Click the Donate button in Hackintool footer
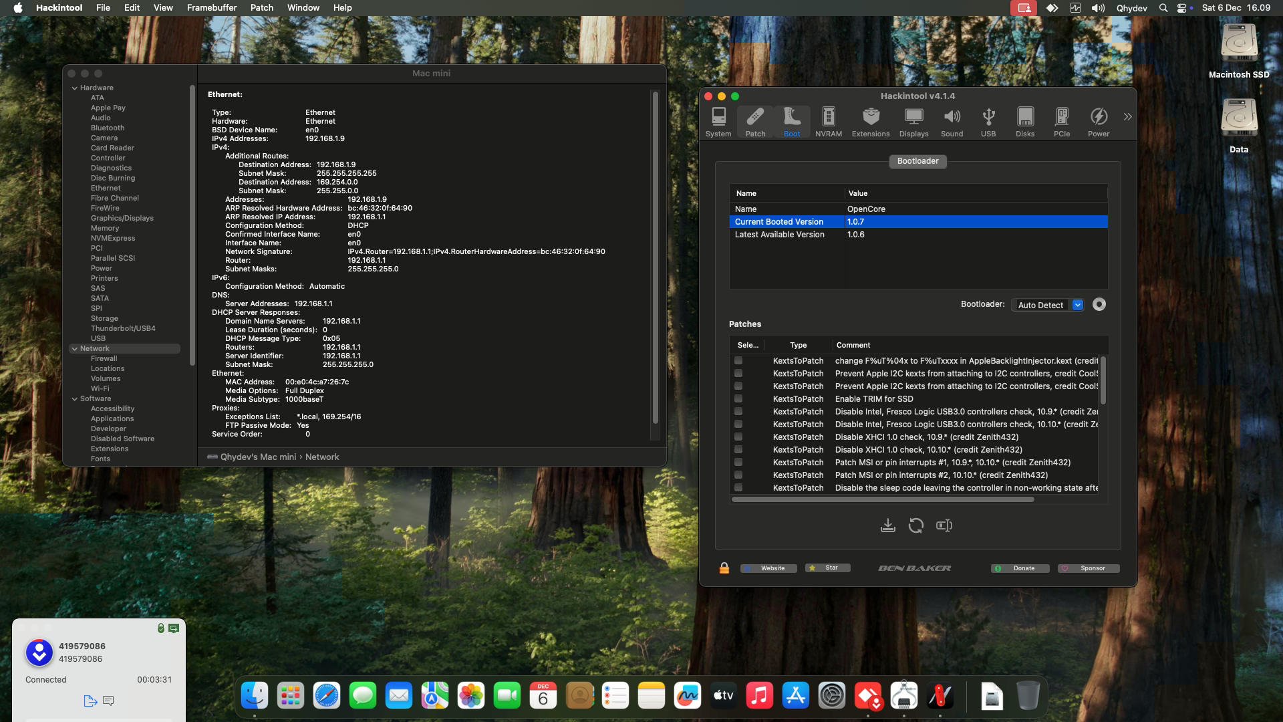 1020,568
